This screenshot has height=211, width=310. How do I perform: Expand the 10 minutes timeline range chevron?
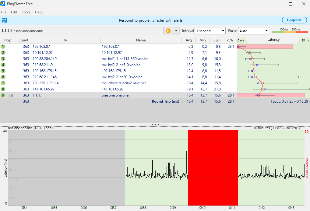(x=300, y=128)
